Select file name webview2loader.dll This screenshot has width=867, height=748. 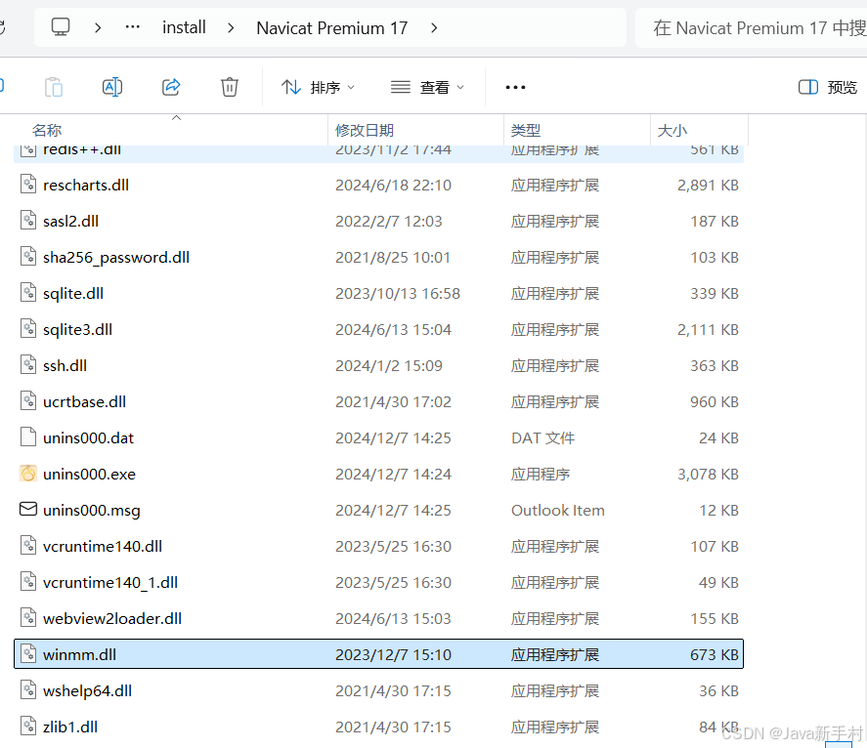coord(112,619)
